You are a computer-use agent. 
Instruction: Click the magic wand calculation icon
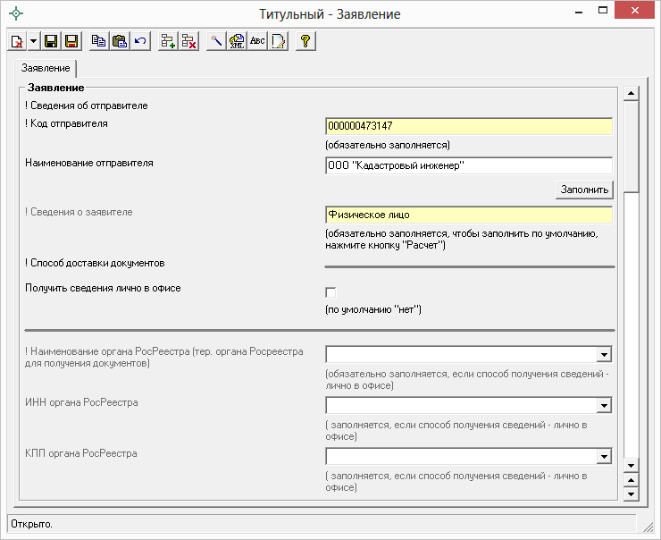(x=216, y=41)
